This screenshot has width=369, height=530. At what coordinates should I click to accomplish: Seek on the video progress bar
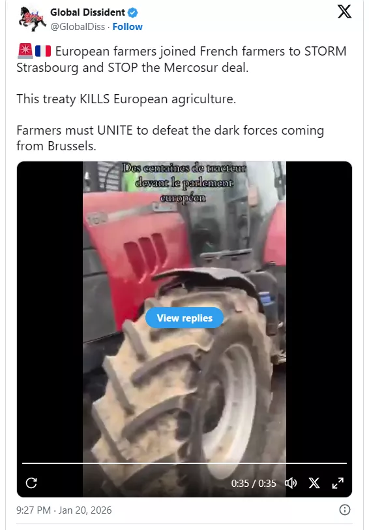pyautogui.click(x=184, y=463)
